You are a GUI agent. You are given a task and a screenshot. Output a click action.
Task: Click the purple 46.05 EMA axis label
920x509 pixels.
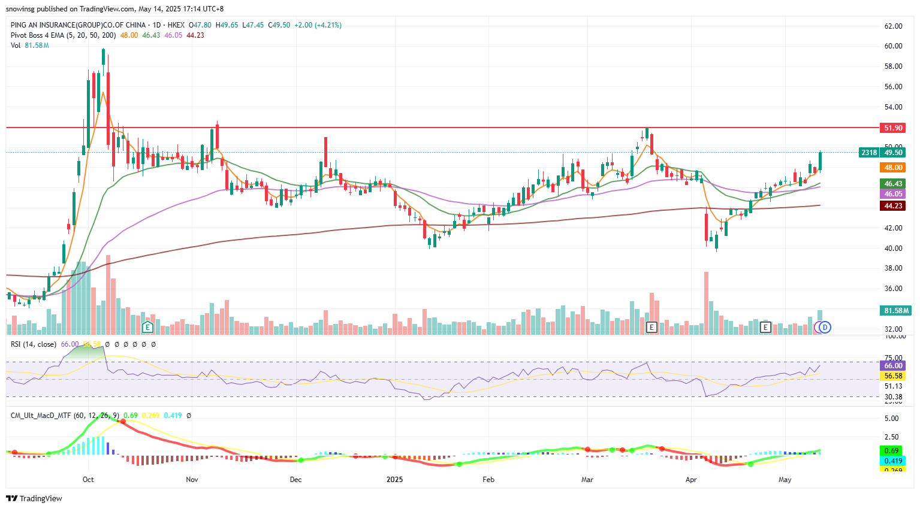tap(893, 194)
